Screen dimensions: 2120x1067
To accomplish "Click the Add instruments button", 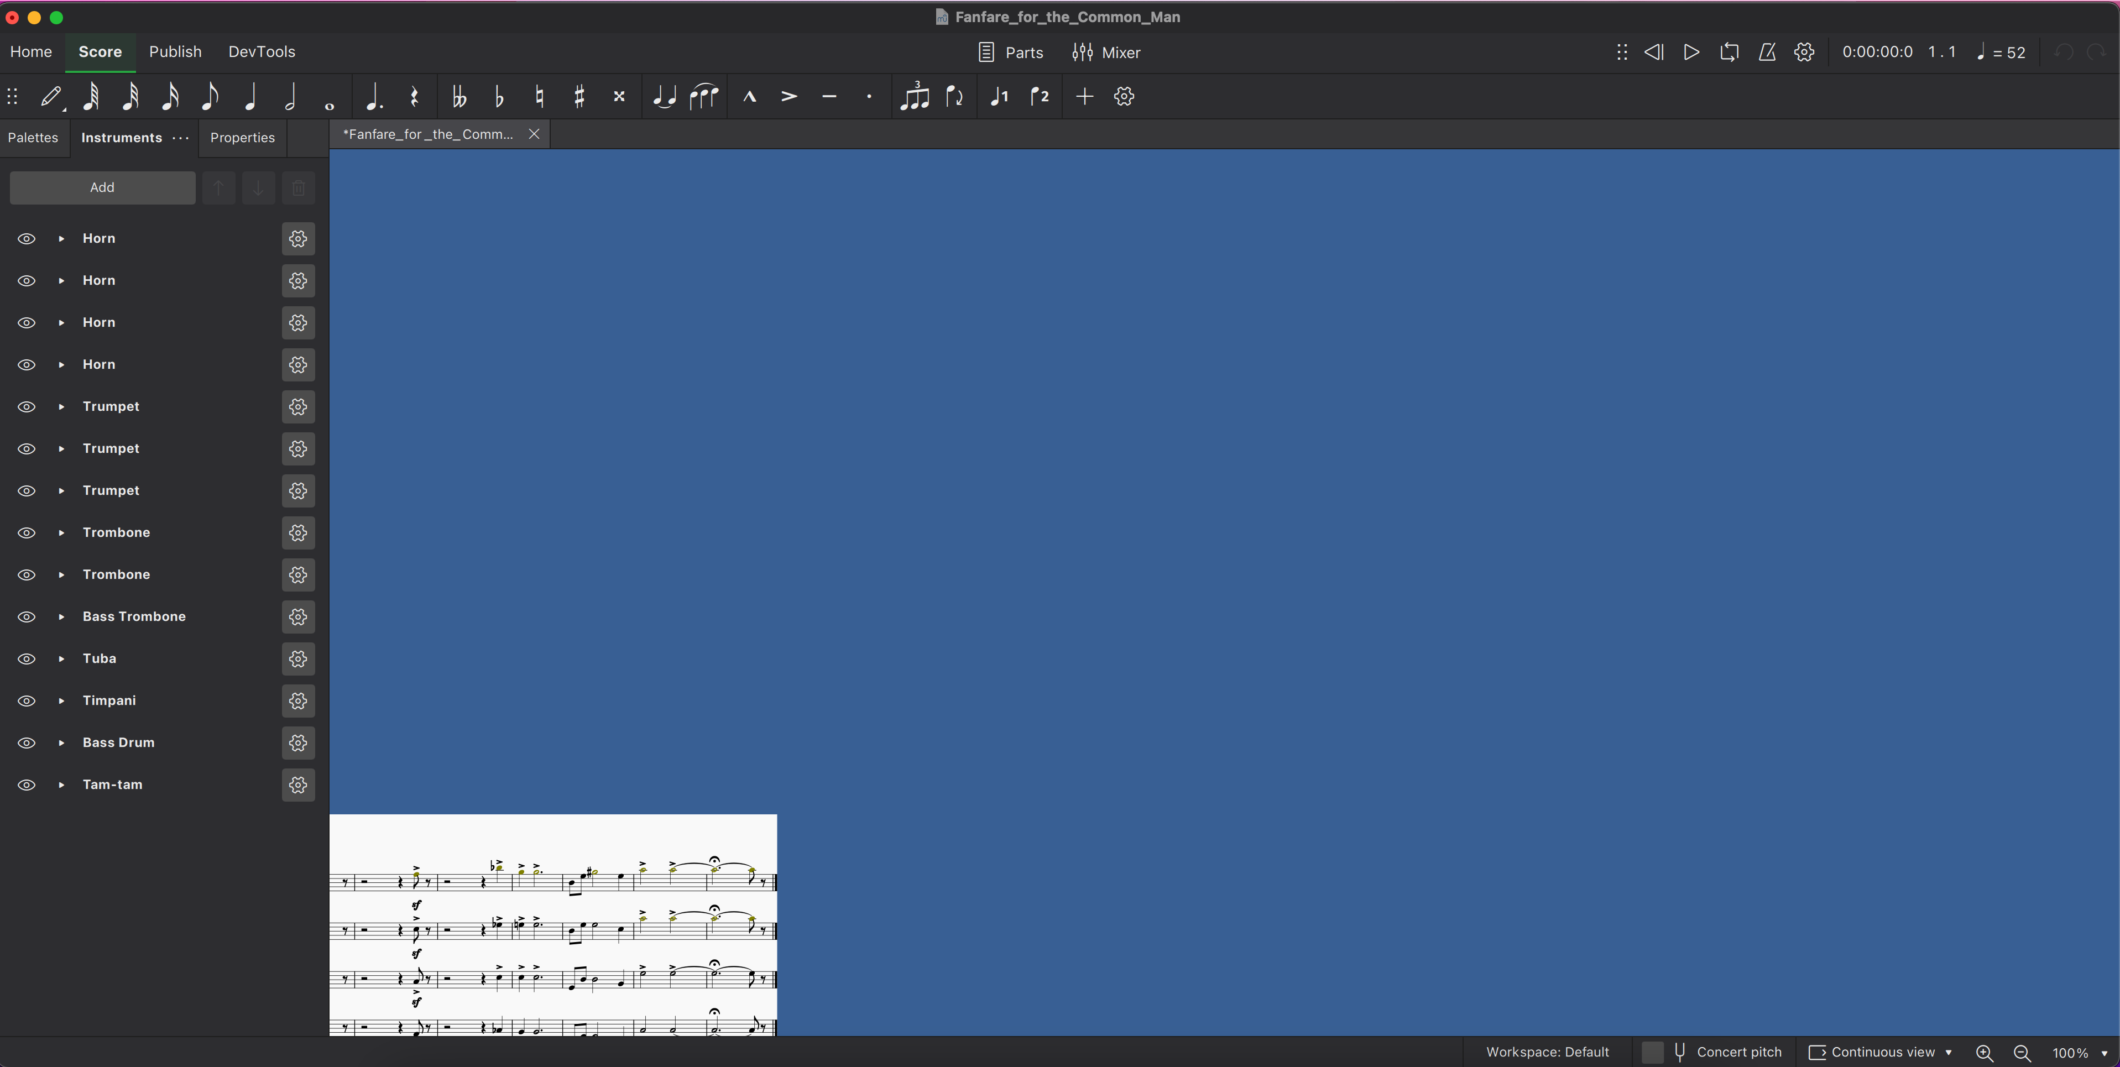I will point(102,187).
